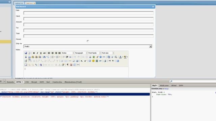
Task: Open the Ciasteczka tab
Action: pos(57,82)
